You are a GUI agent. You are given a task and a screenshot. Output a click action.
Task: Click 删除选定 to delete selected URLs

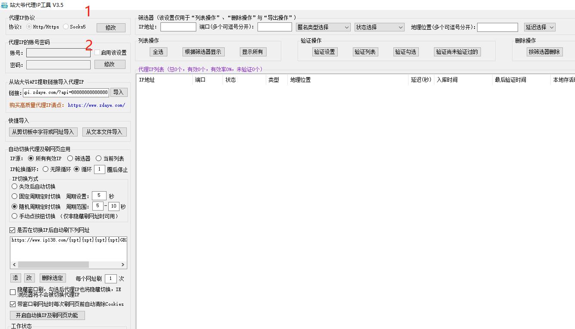tap(53, 278)
